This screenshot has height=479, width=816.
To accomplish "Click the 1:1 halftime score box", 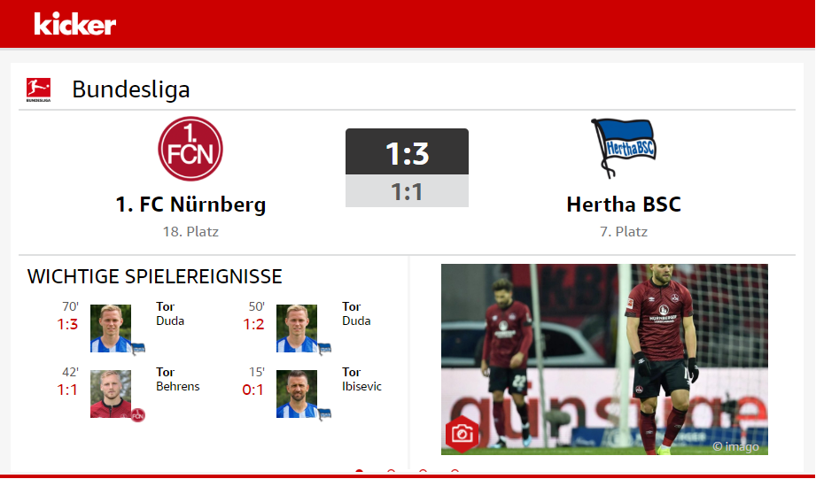I will [407, 191].
